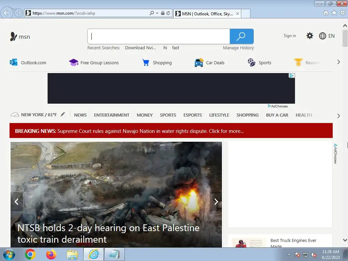Show previous slide in news carousel
The height and width of the screenshot is (261, 348).
[x=17, y=202]
